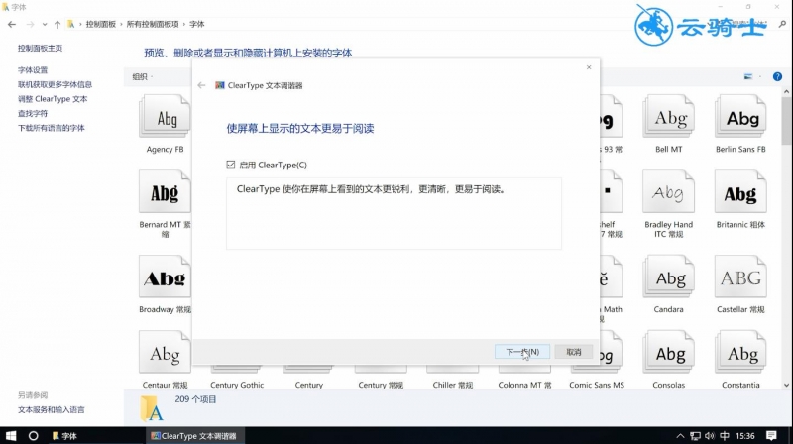Open the action center notification icon
Image resolution: width=793 pixels, height=444 pixels.
coord(771,435)
